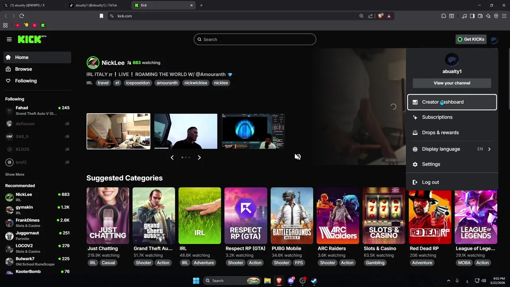Open Respect RP (GTA) category card
Viewport: 510px width, 287px height.
point(246,216)
